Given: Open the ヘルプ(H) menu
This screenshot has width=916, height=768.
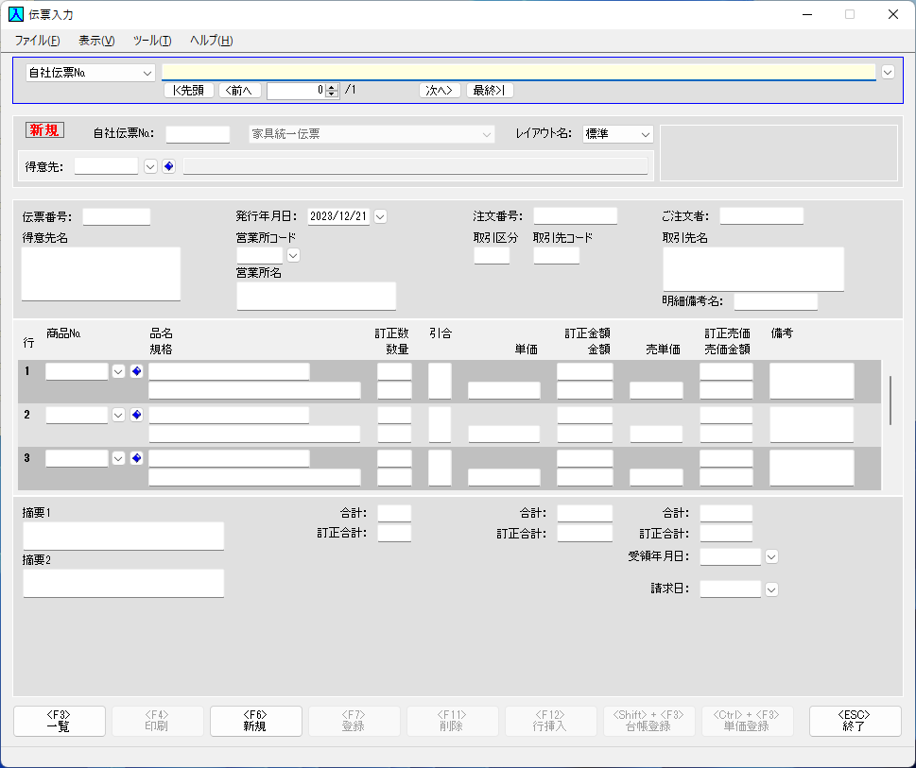Looking at the screenshot, I should point(211,41).
